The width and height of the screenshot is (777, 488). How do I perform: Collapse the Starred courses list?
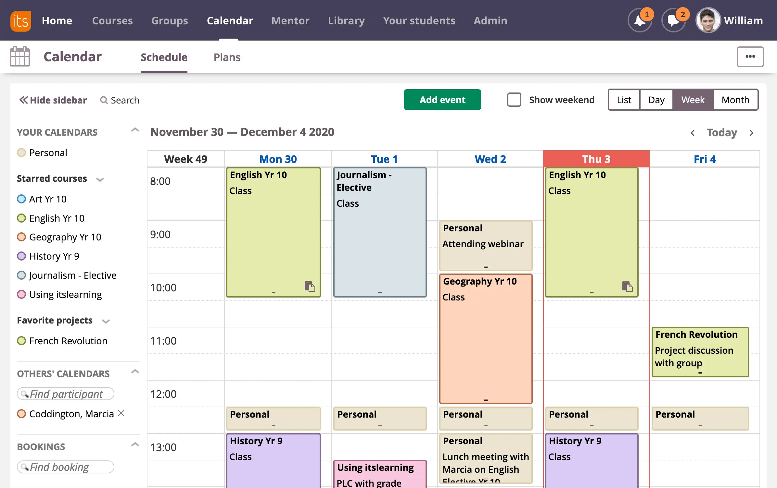point(100,179)
